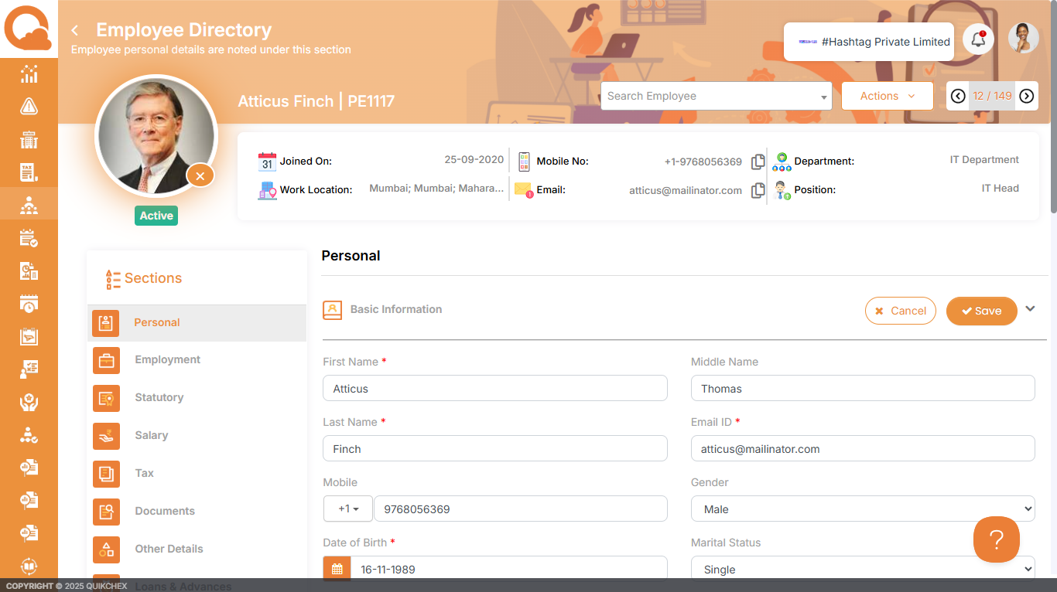The image size is (1057, 592).
Task: Click the Email ID input field
Action: click(x=863, y=448)
